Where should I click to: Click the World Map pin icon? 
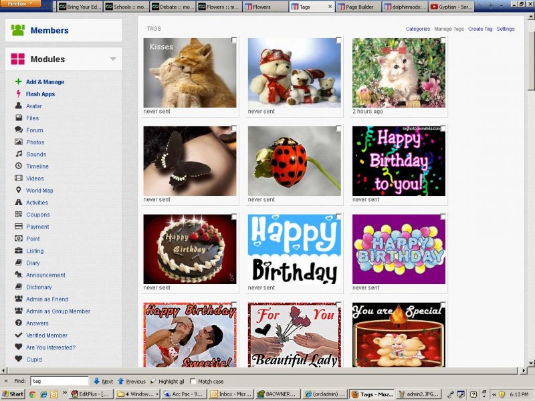click(x=19, y=190)
